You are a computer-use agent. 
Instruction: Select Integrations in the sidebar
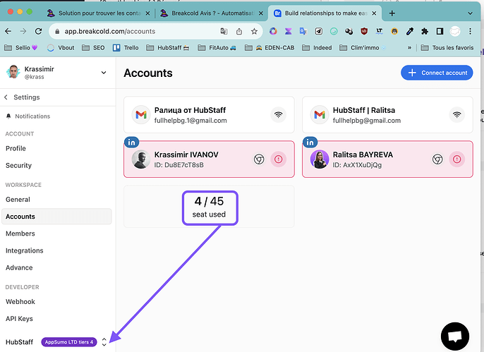coord(25,250)
